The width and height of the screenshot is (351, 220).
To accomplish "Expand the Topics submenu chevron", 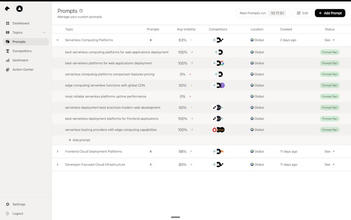I will pyautogui.click(x=44, y=33).
